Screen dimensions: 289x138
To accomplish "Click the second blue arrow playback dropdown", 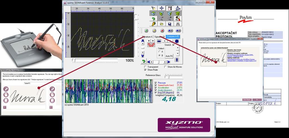I will coord(178,31).
